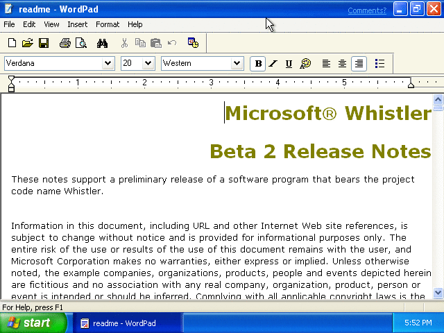The width and height of the screenshot is (444, 333).
Task: Open the font color palette icon
Action: [305, 63]
